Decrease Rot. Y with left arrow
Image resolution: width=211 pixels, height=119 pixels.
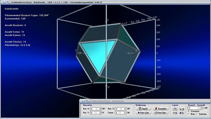[x=92, y=113]
